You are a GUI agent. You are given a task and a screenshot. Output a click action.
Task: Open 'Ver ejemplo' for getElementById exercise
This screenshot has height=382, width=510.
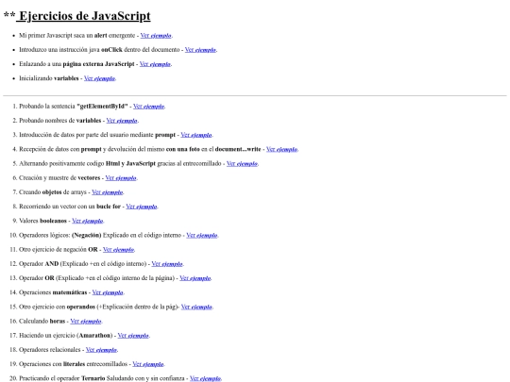coord(148,107)
